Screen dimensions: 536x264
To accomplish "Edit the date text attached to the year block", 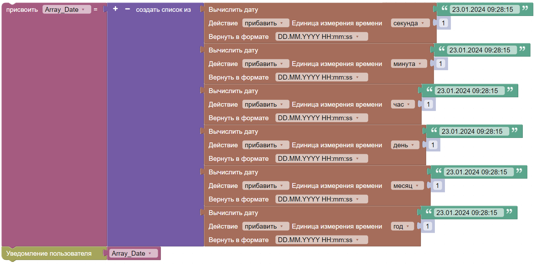I will tap(469, 213).
